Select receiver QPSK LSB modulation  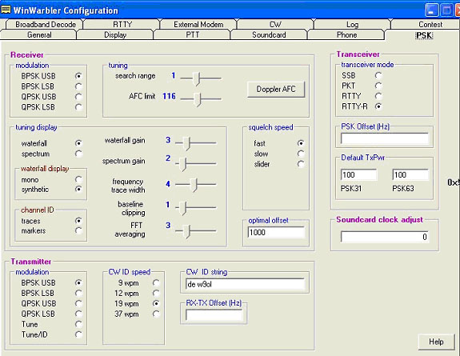coord(78,107)
